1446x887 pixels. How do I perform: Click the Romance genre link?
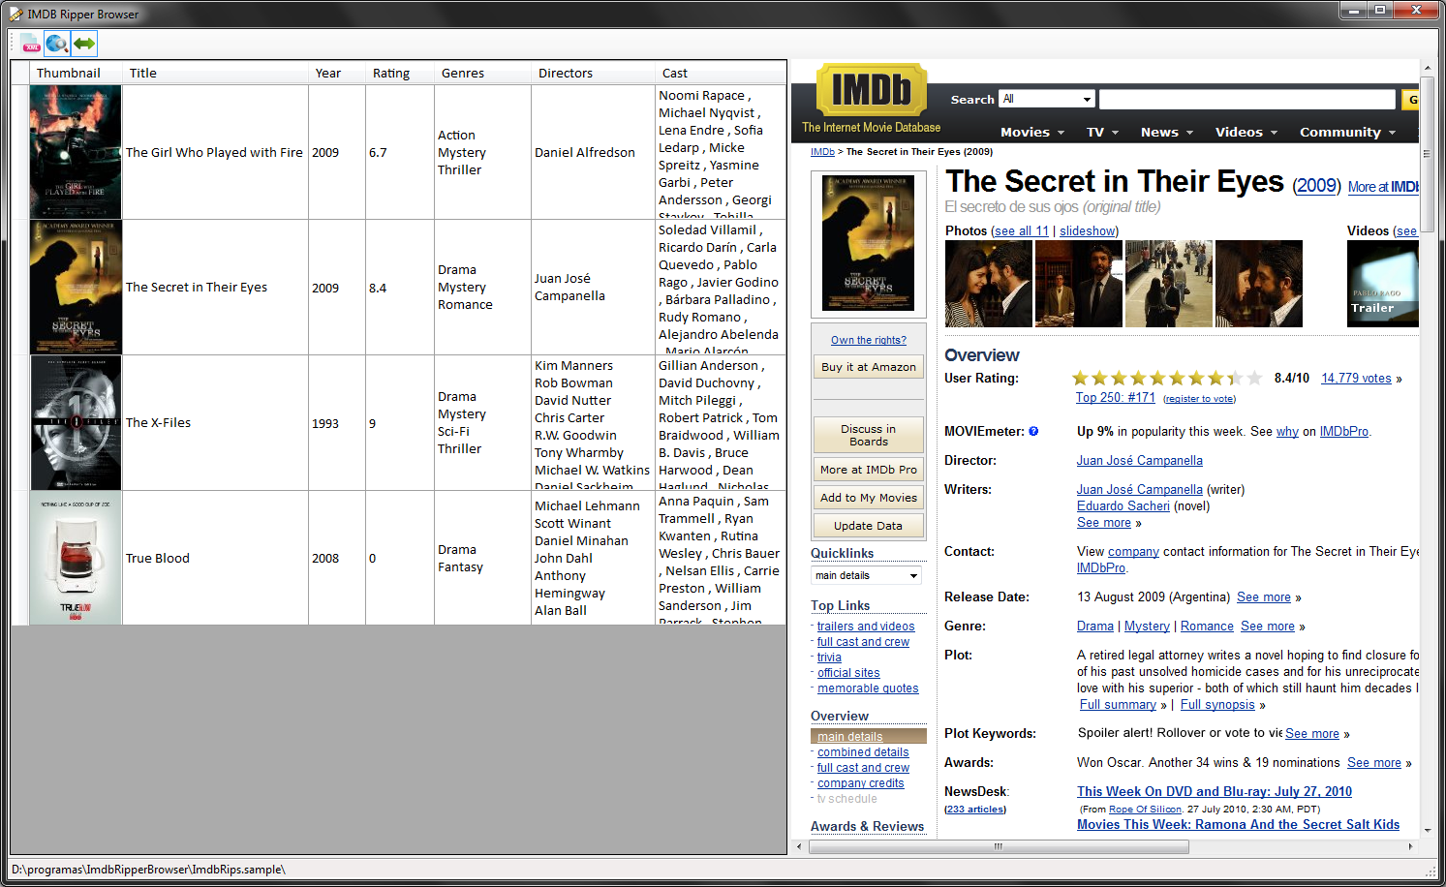click(1207, 627)
